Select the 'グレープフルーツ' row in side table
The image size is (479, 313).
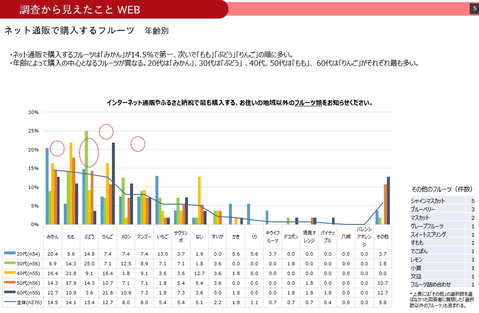442,226
